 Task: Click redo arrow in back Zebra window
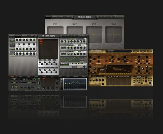coord(105,17)
